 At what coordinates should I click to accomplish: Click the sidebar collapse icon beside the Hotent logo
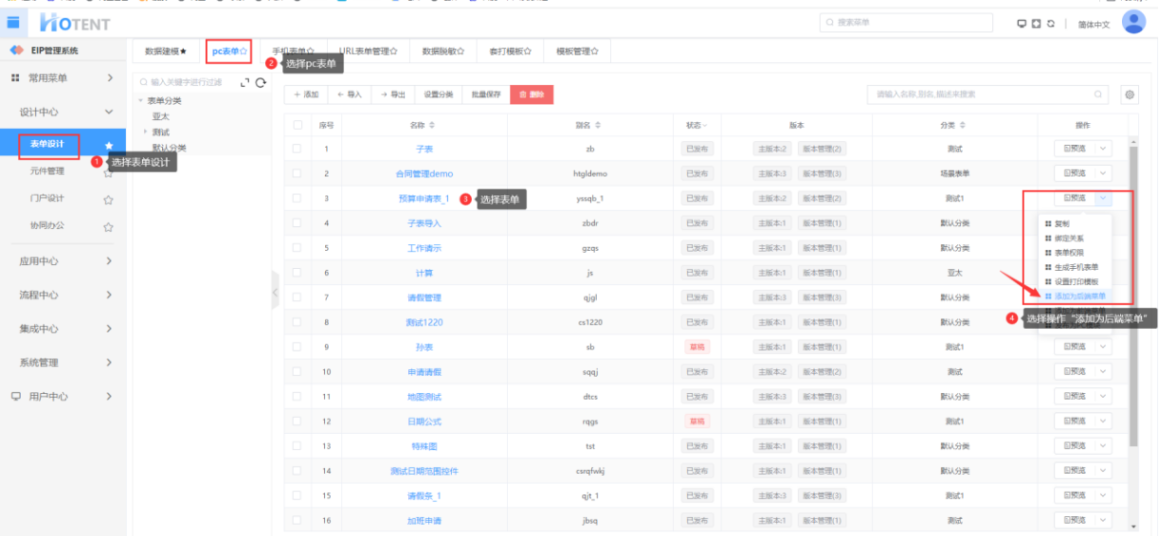13,22
